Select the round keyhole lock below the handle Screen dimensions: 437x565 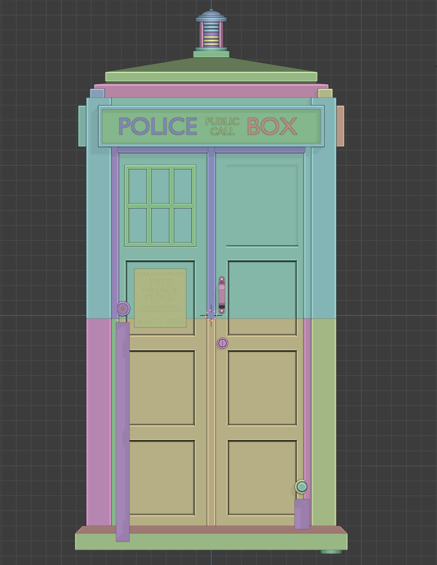223,343
